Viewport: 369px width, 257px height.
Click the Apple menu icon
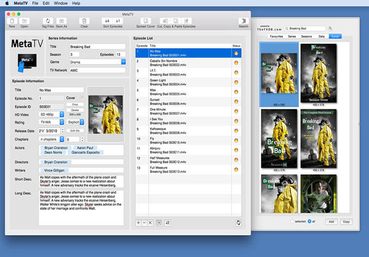(7, 3)
